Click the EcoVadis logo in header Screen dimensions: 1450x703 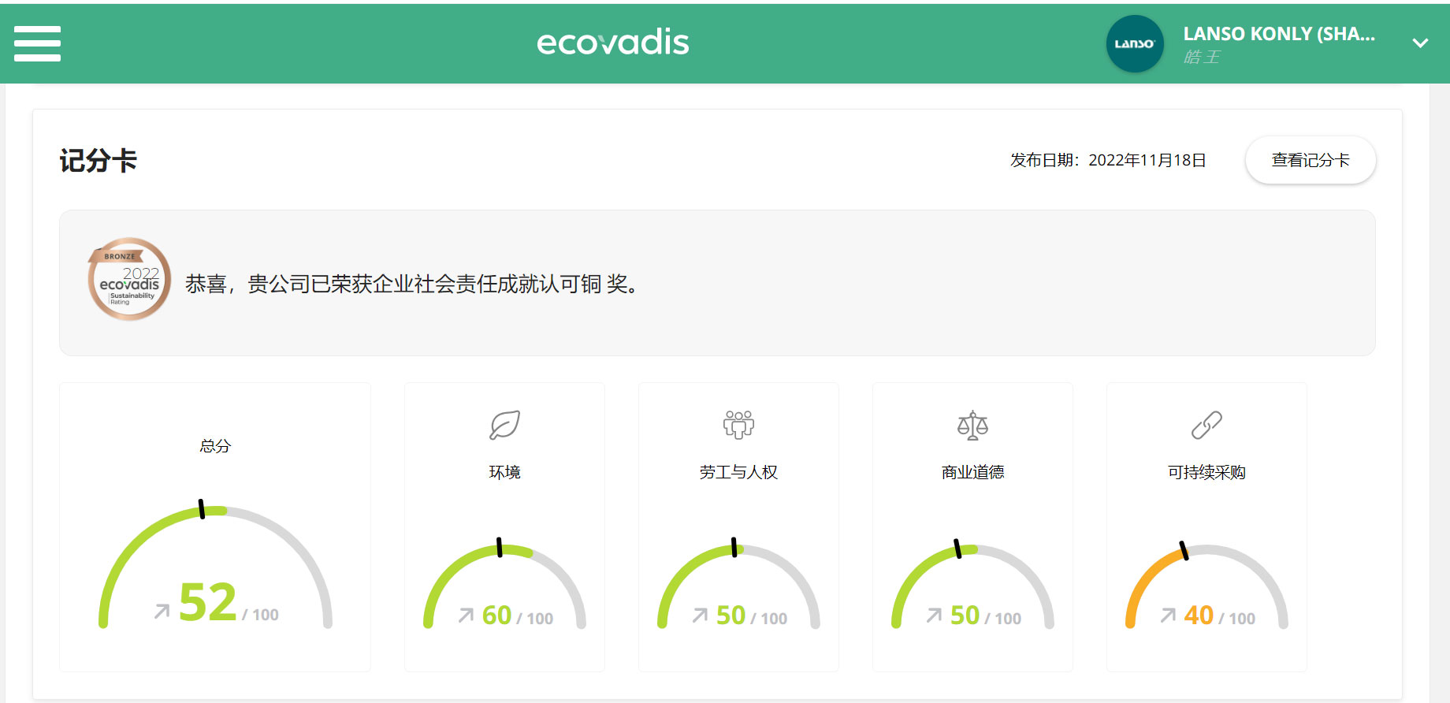612,43
